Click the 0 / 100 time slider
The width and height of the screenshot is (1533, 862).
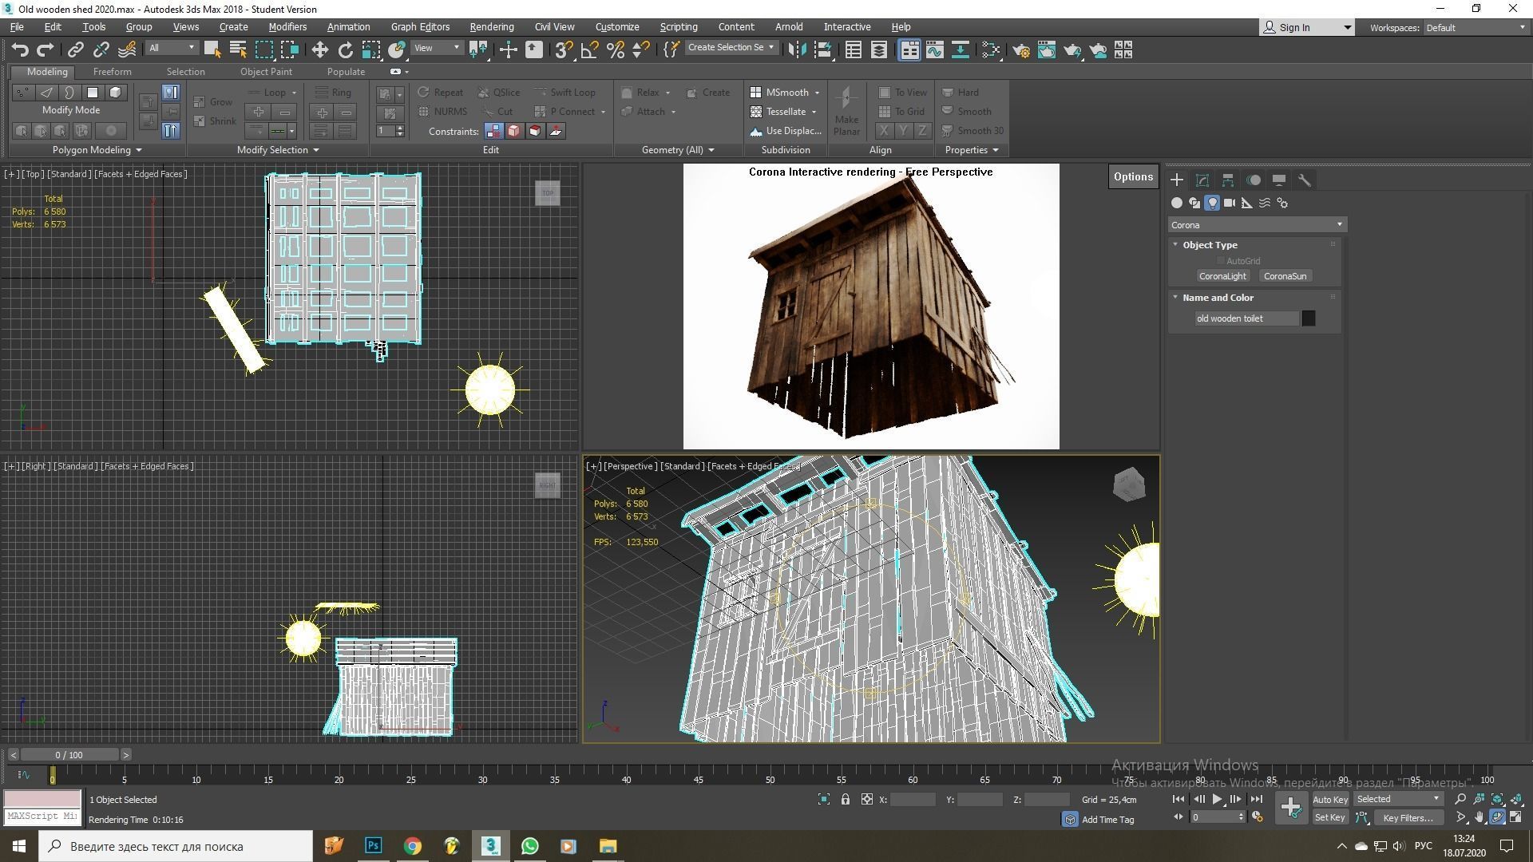[69, 755]
